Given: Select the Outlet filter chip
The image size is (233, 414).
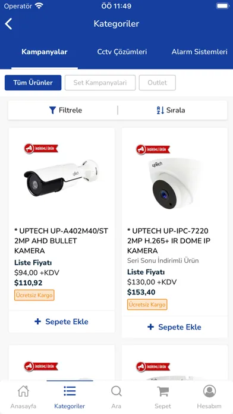Looking at the screenshot, I should [158, 83].
